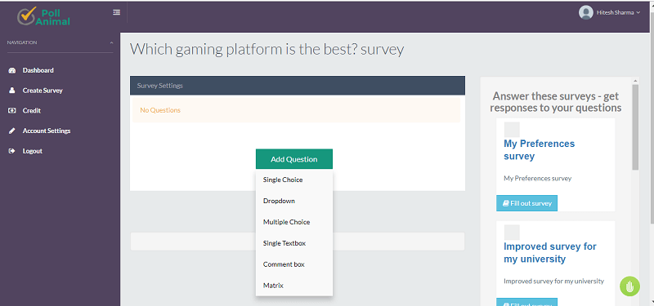Choose Single Choice question type

[294, 180]
